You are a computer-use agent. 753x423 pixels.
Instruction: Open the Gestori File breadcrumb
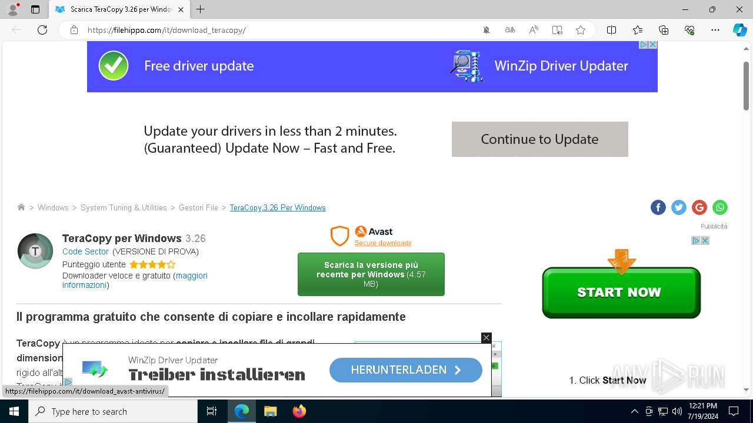(198, 208)
